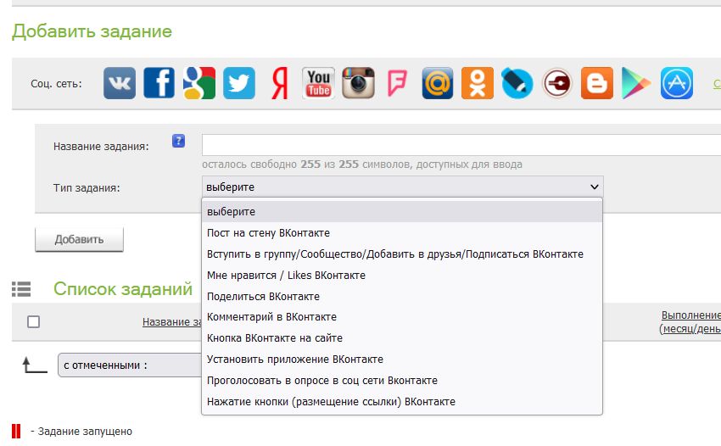Choose the Apple App Store icon
Image resolution: width=721 pixels, height=446 pixels.
(677, 83)
